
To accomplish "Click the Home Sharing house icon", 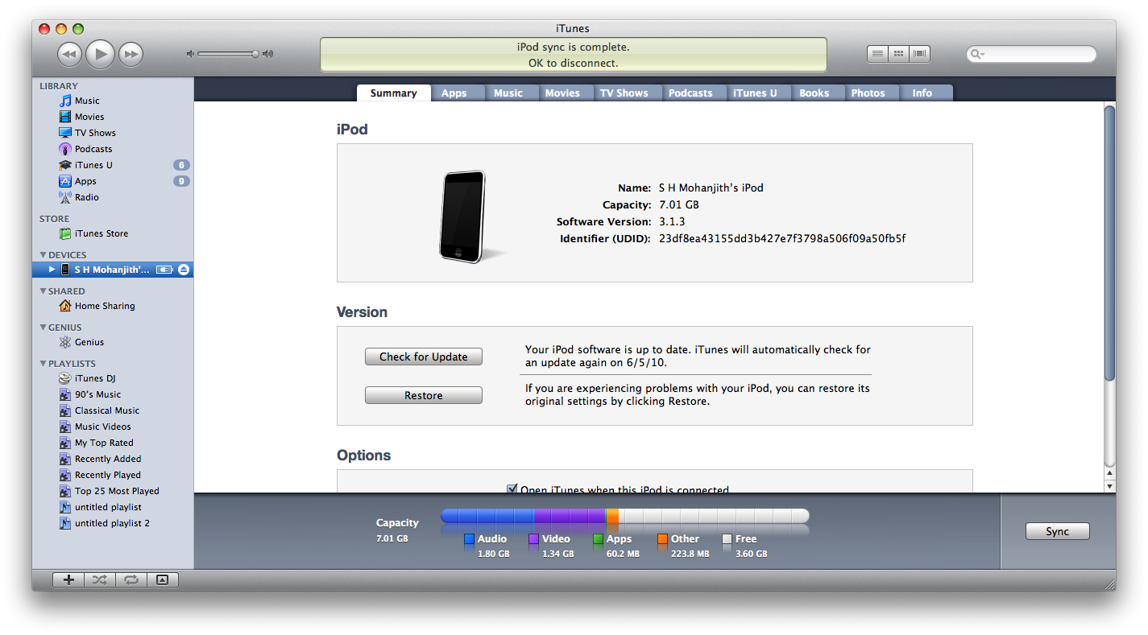I will (65, 306).
